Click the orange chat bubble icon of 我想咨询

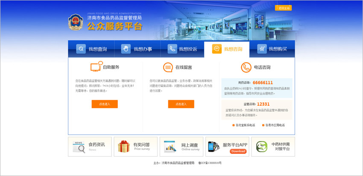point(217,49)
